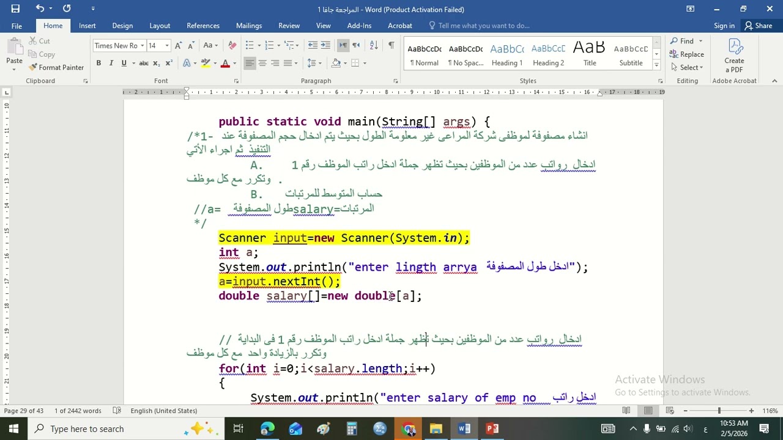Toggle show paragraph marks
Image resolution: width=783 pixels, height=440 pixels.
391,46
